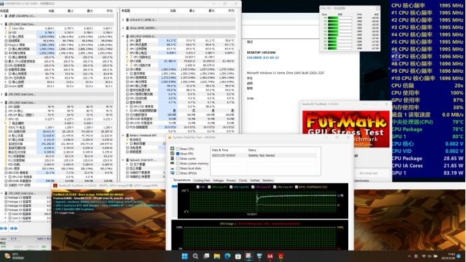This screenshot has width=466, height=262.
Task: Select the Stability Test: Started log row
Action: tap(263, 155)
